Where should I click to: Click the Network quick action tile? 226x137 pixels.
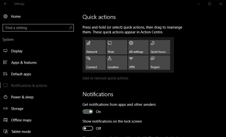[x=95, y=47]
